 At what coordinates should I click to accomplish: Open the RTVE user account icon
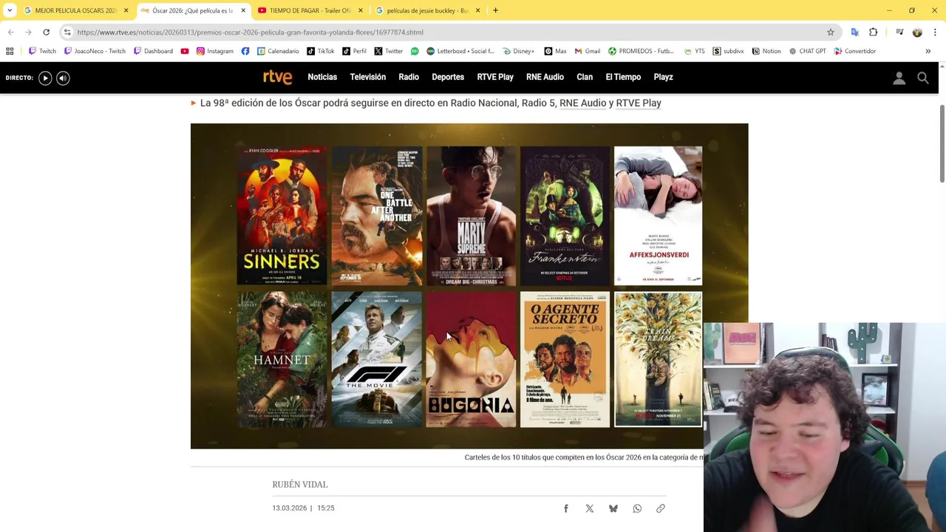tap(899, 78)
